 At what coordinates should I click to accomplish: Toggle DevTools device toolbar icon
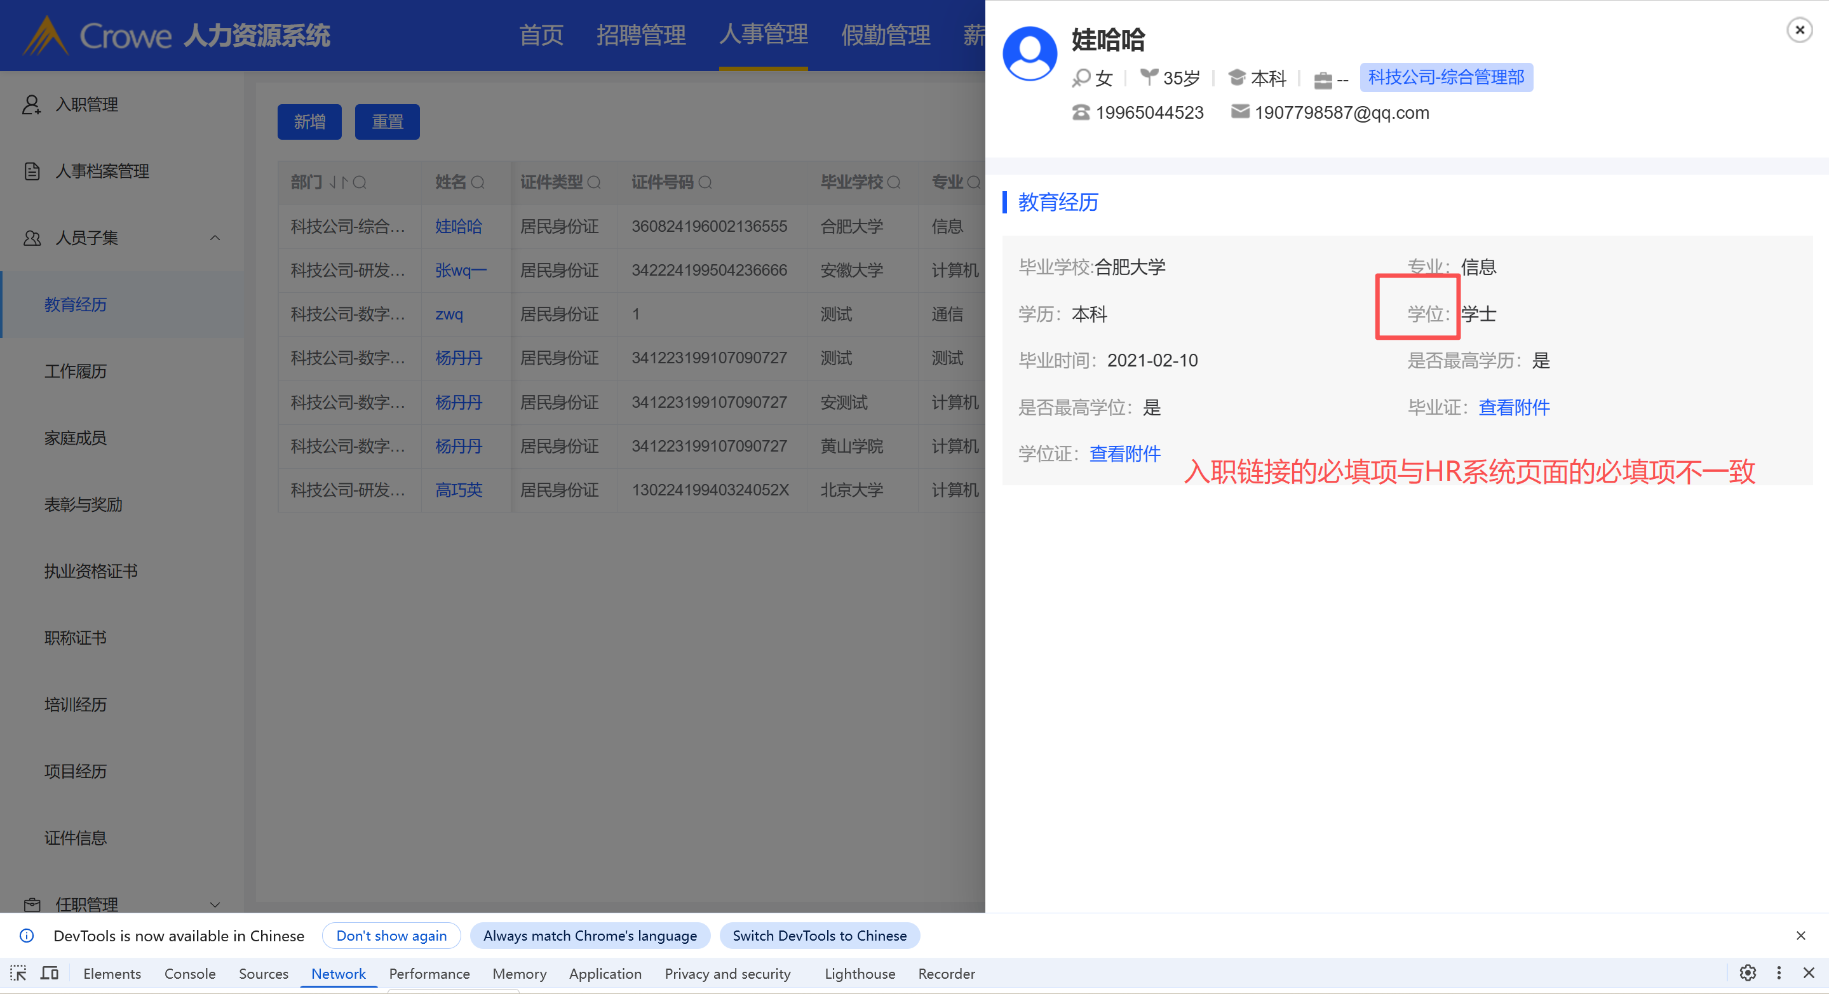coord(49,972)
